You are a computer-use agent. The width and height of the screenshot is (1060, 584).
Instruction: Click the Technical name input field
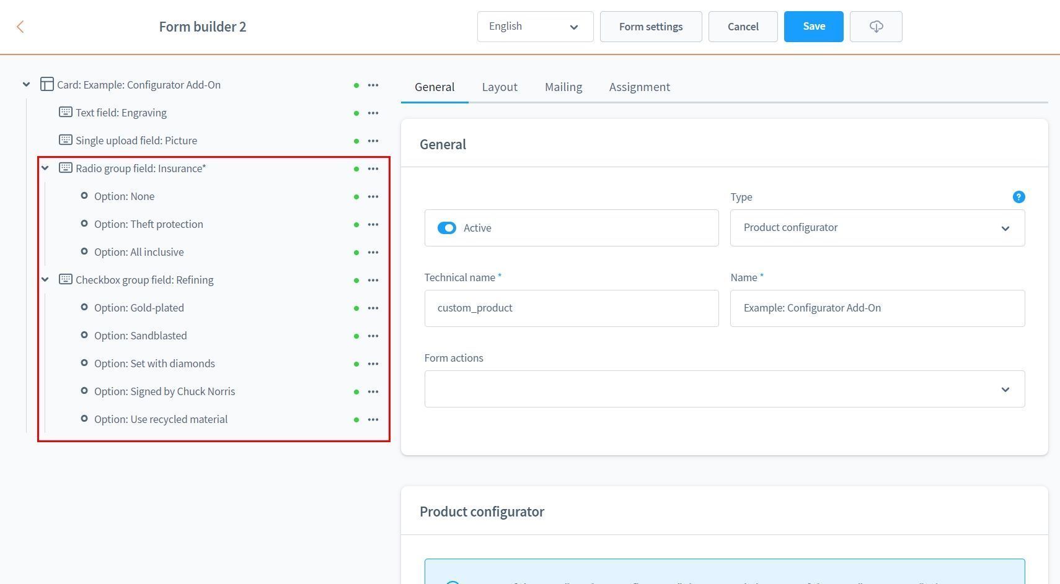tap(571, 308)
